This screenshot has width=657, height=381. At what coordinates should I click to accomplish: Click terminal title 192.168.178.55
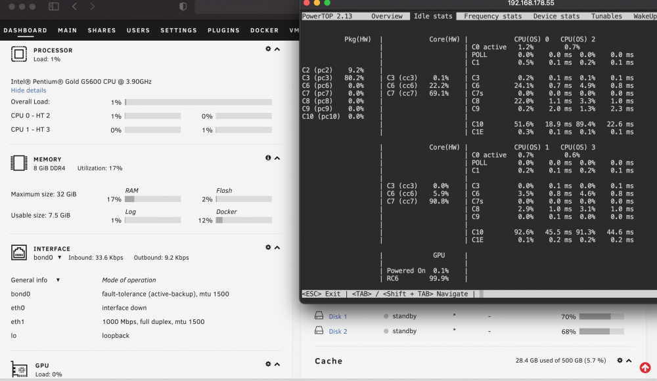[530, 3]
